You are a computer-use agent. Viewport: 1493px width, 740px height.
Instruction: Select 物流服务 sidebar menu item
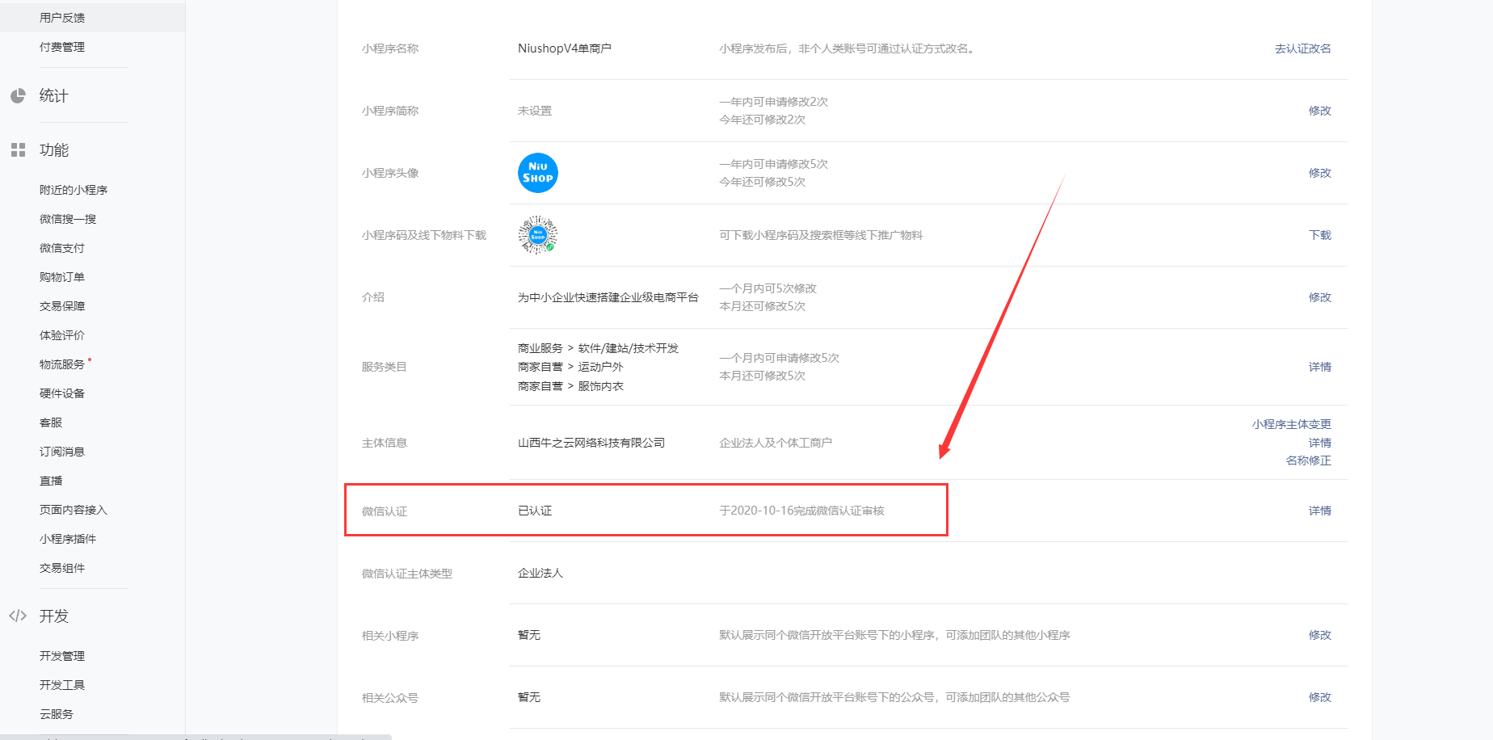coord(62,364)
